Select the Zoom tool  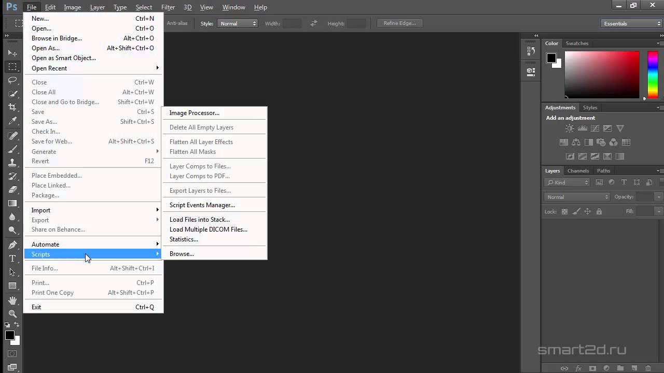click(x=12, y=313)
